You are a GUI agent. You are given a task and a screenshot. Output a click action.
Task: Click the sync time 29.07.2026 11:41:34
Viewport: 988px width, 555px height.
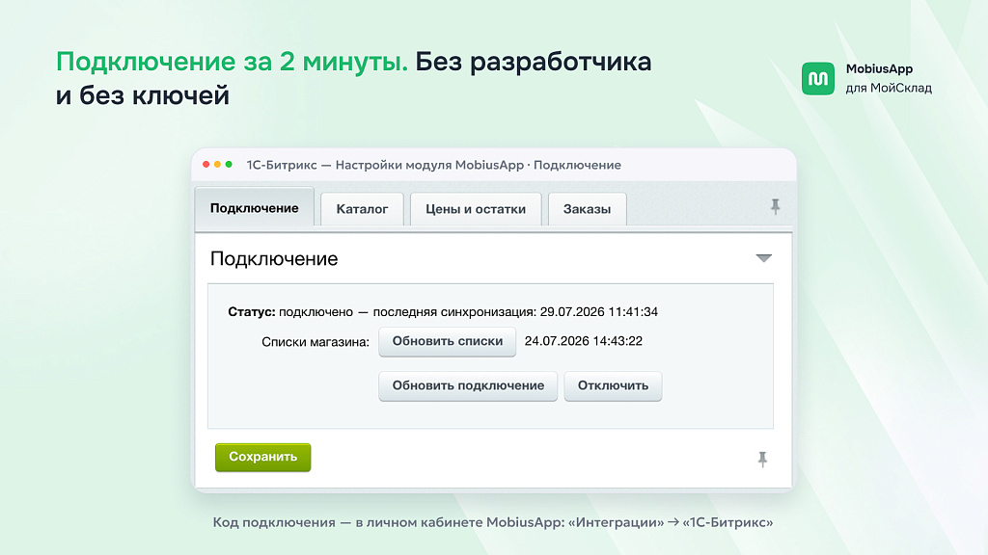pos(598,311)
